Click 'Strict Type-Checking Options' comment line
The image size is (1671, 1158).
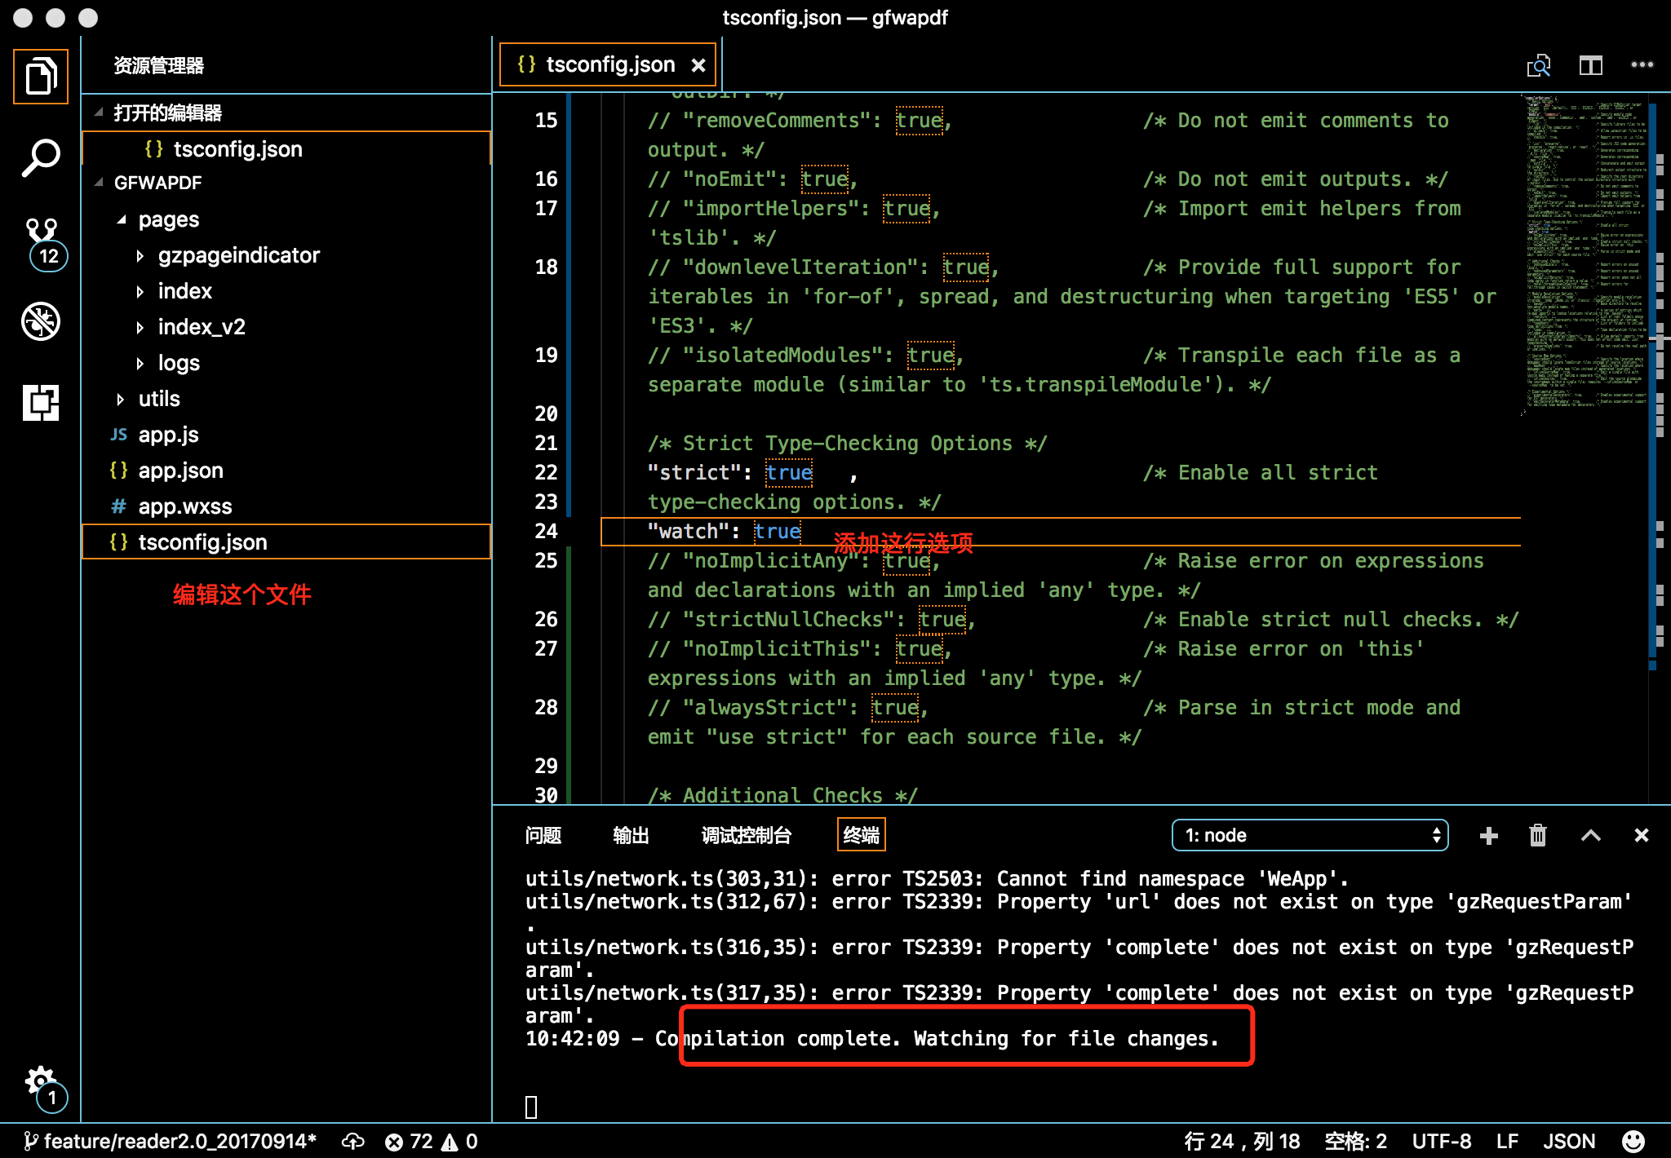point(847,443)
